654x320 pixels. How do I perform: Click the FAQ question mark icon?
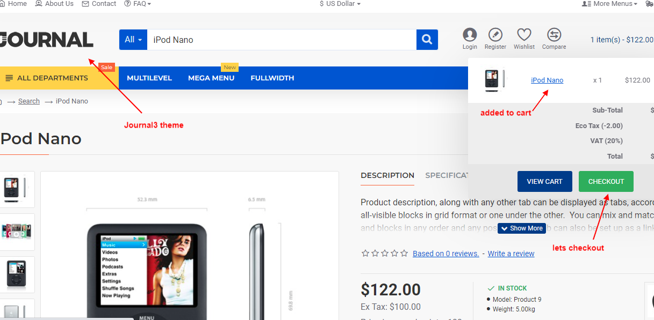[x=127, y=4]
